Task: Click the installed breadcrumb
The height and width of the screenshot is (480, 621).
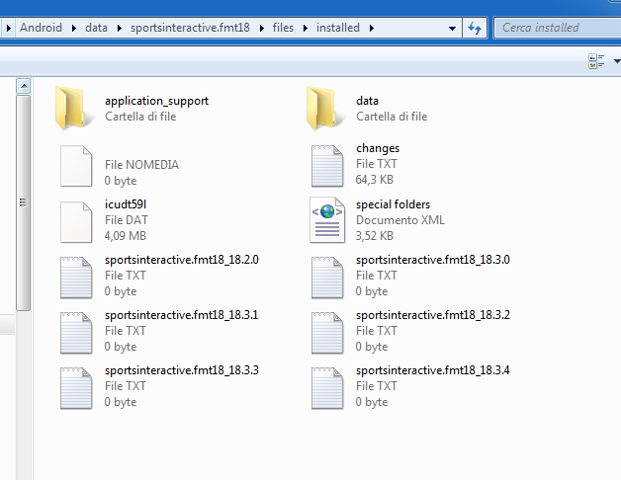Action: [x=338, y=28]
